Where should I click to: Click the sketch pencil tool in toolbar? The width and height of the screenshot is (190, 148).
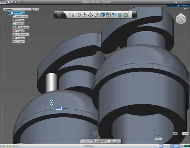pos(73,15)
